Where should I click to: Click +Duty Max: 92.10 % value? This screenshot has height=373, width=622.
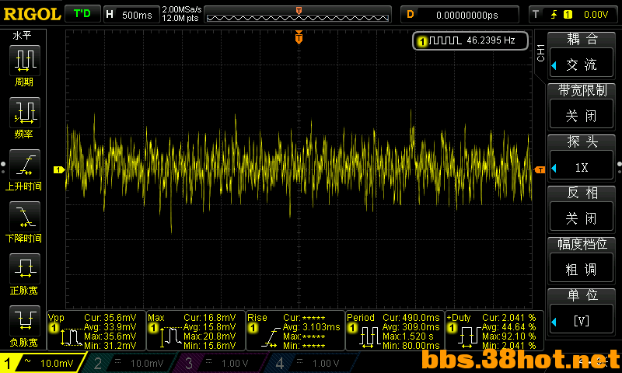pos(509,336)
